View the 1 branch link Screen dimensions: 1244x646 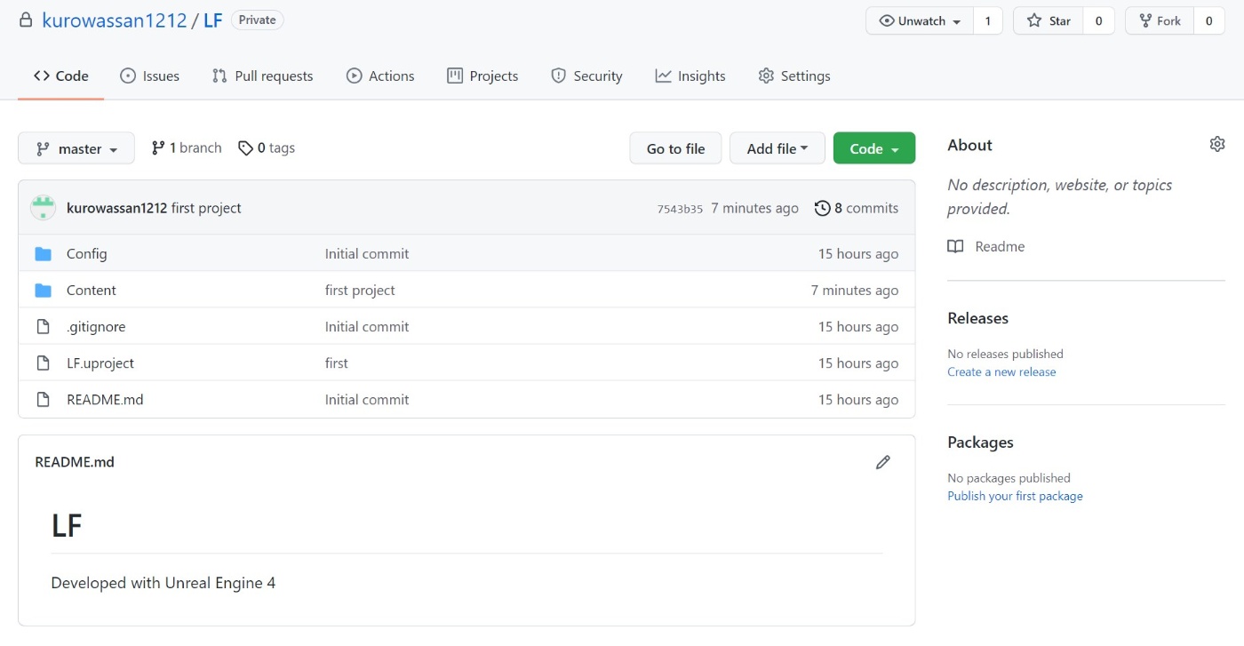187,148
